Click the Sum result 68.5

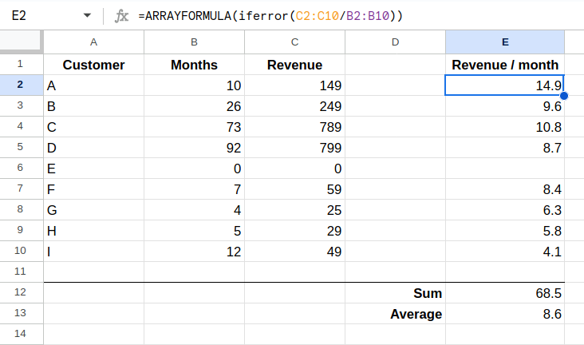(x=505, y=293)
